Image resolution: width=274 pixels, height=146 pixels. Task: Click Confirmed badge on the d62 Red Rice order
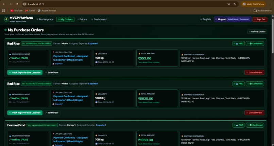click(x=255, y=84)
